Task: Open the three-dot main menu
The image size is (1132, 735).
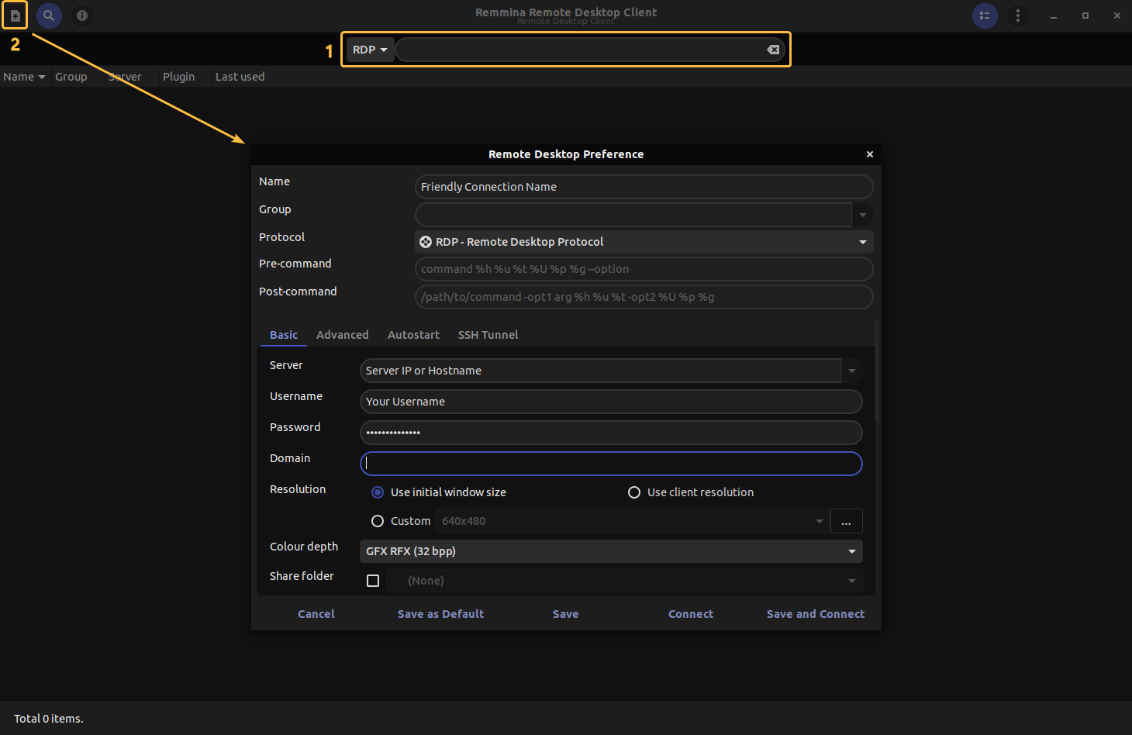Action: tap(1018, 16)
